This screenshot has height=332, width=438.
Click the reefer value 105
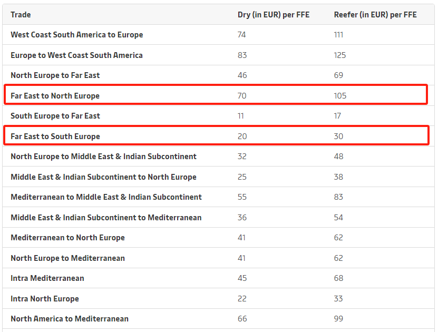point(340,96)
